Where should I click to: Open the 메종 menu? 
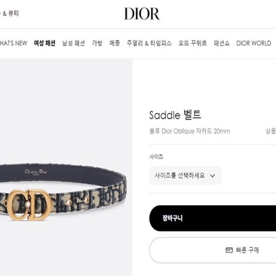point(114,43)
